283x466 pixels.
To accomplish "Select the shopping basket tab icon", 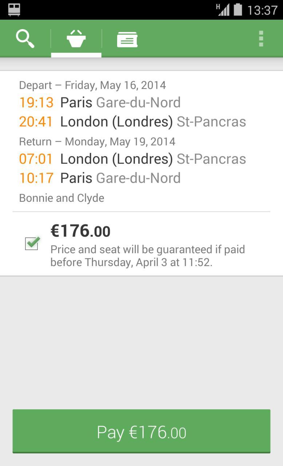I will [x=76, y=39].
